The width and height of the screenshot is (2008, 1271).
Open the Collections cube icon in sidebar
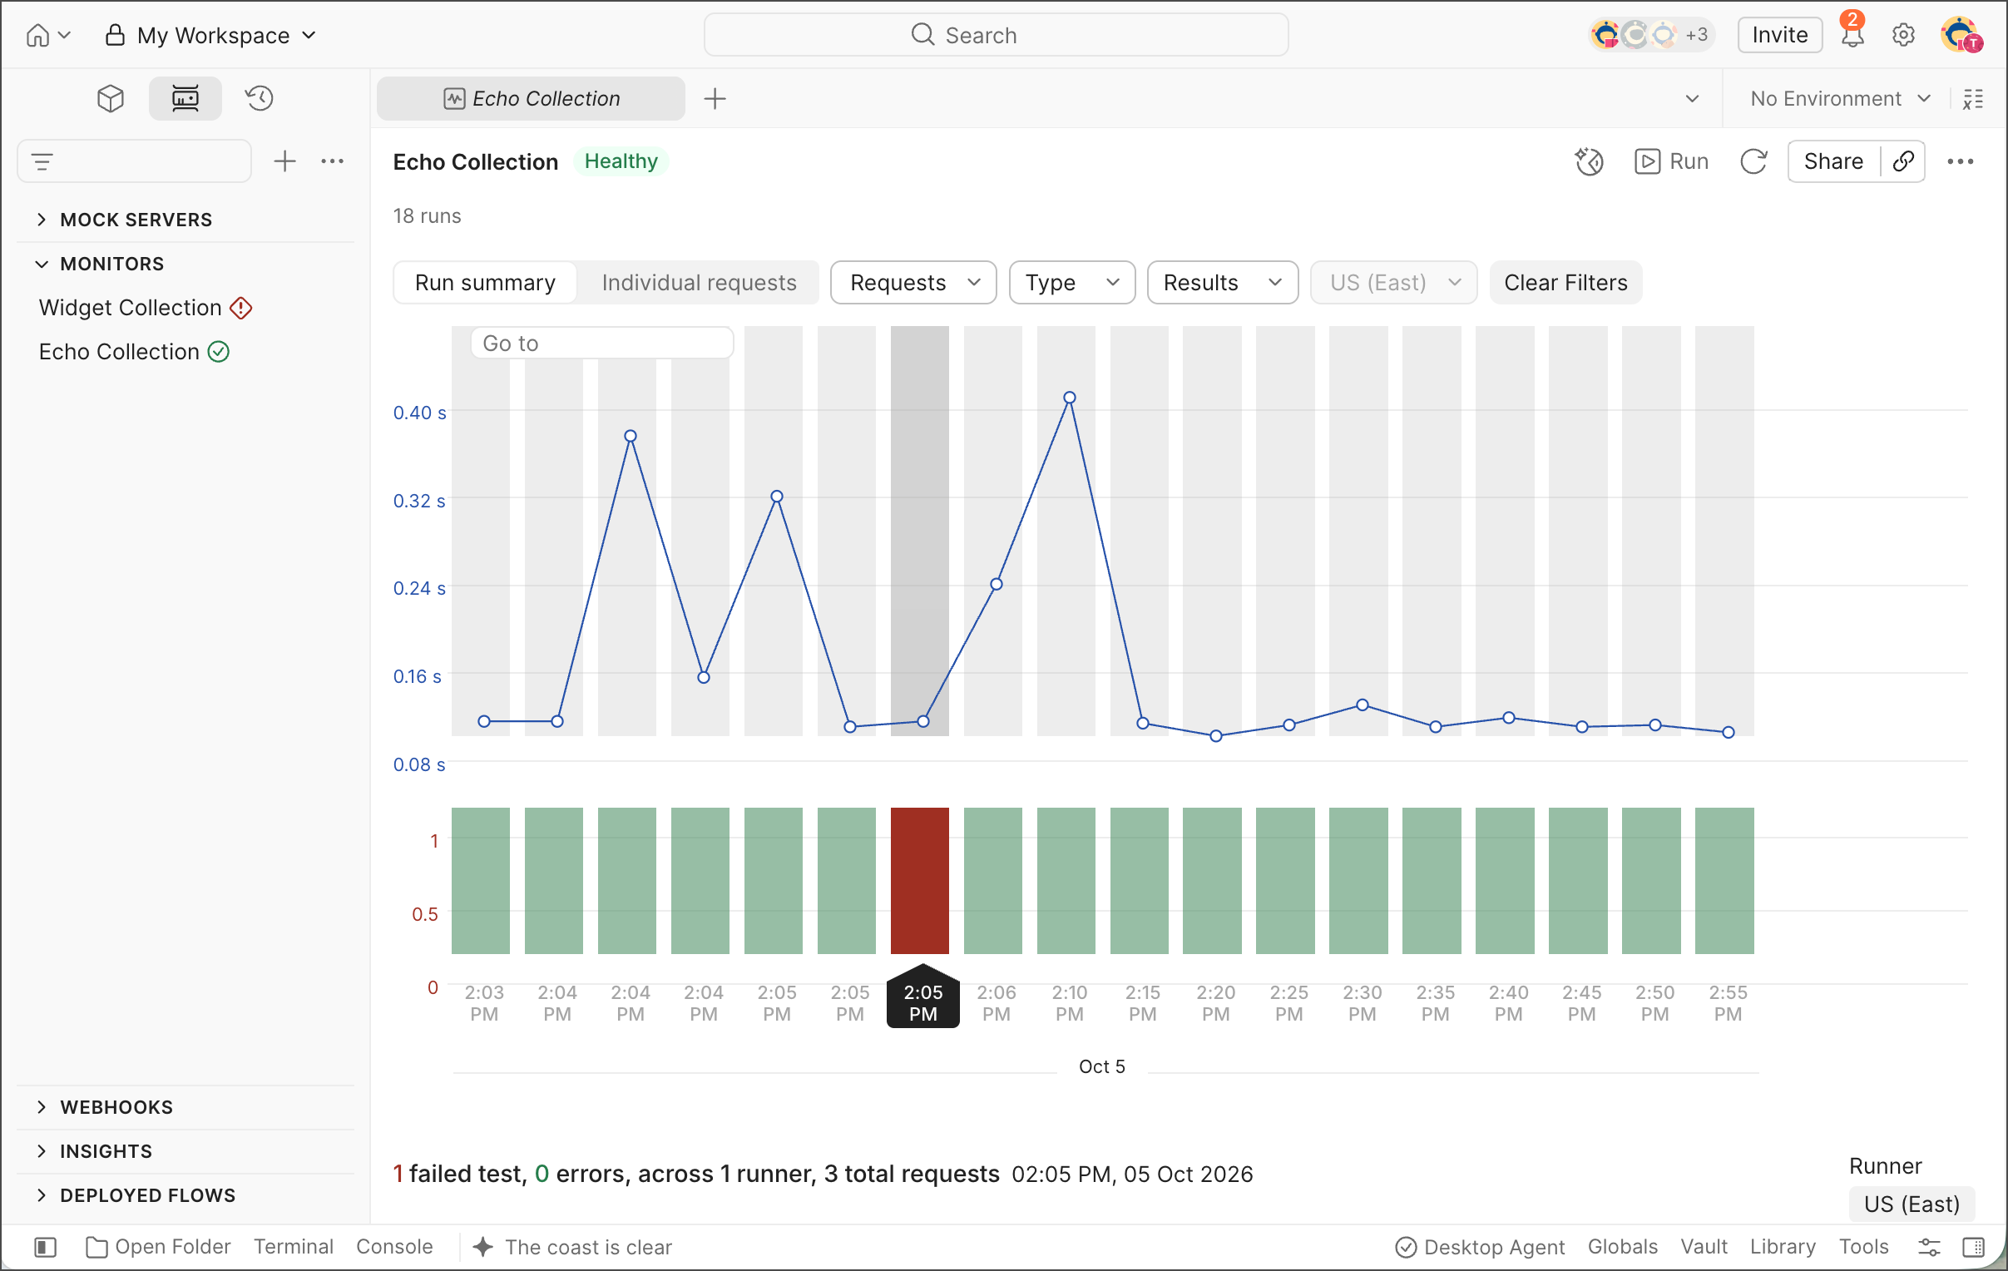[x=110, y=98]
